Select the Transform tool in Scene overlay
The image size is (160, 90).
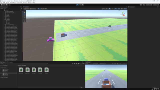point(24,21)
